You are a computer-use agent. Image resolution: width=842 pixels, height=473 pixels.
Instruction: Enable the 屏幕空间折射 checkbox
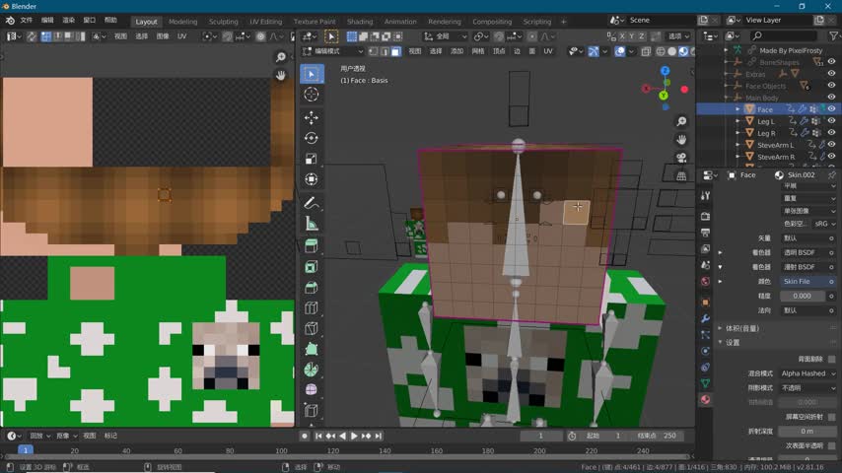coord(831,417)
